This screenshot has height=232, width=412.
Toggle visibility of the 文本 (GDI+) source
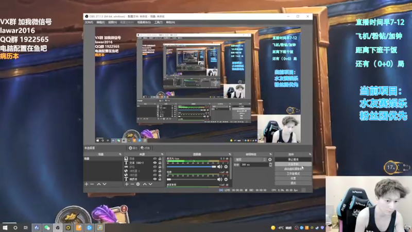pos(155,163)
